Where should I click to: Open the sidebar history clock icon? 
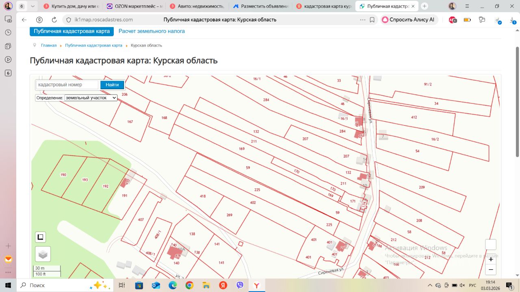8,32
